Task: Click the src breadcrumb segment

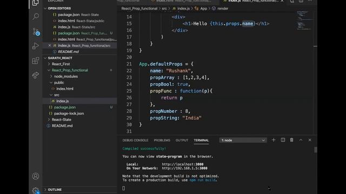Action: click(164, 9)
